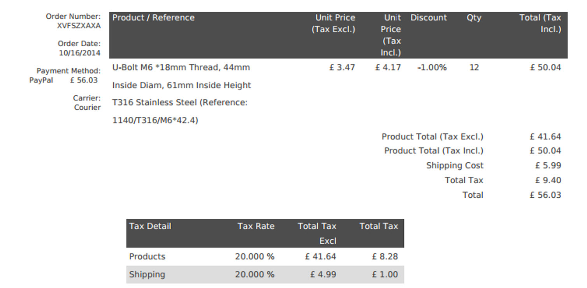
Task: Click the product reference 1140/T316/M6*42.4 line
Action: tap(155, 121)
